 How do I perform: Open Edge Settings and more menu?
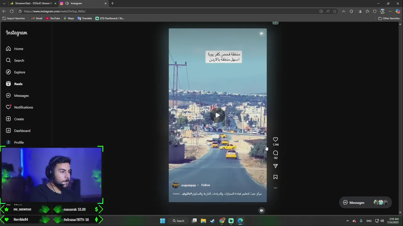390,11
